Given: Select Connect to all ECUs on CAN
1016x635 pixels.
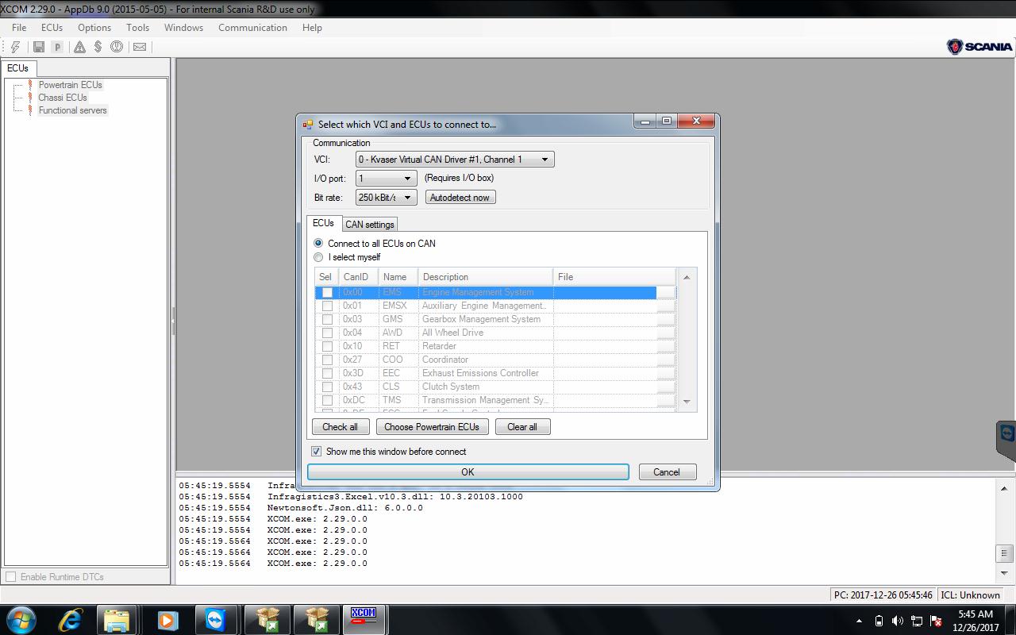Looking at the screenshot, I should pyautogui.click(x=318, y=244).
